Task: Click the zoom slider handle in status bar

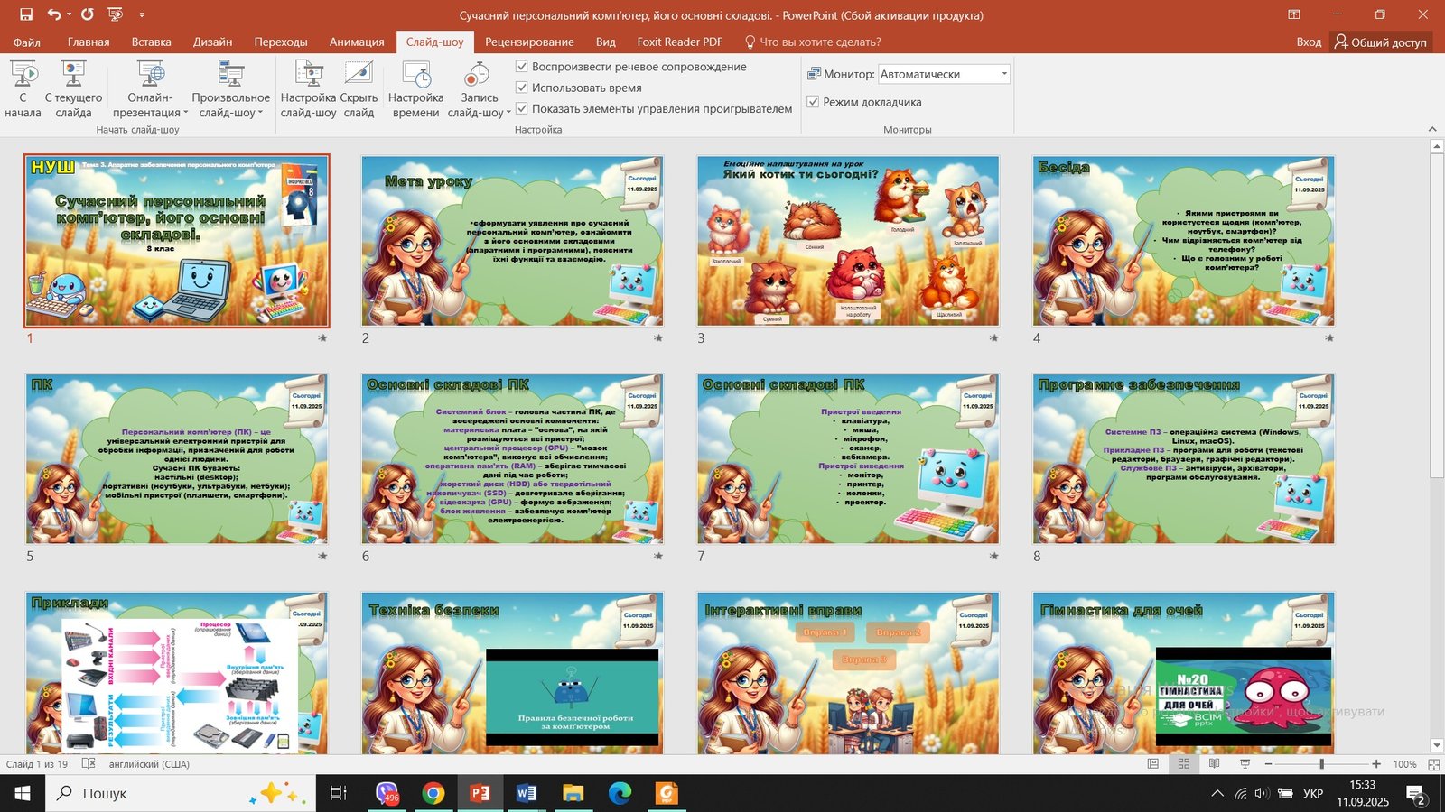Action: (x=1321, y=764)
